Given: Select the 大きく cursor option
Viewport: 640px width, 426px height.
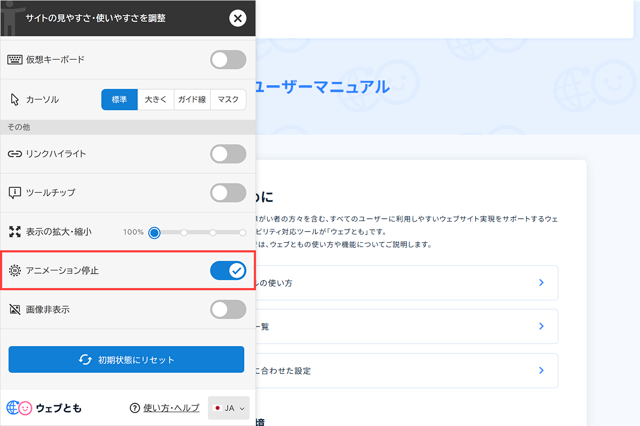Looking at the screenshot, I should click(156, 99).
